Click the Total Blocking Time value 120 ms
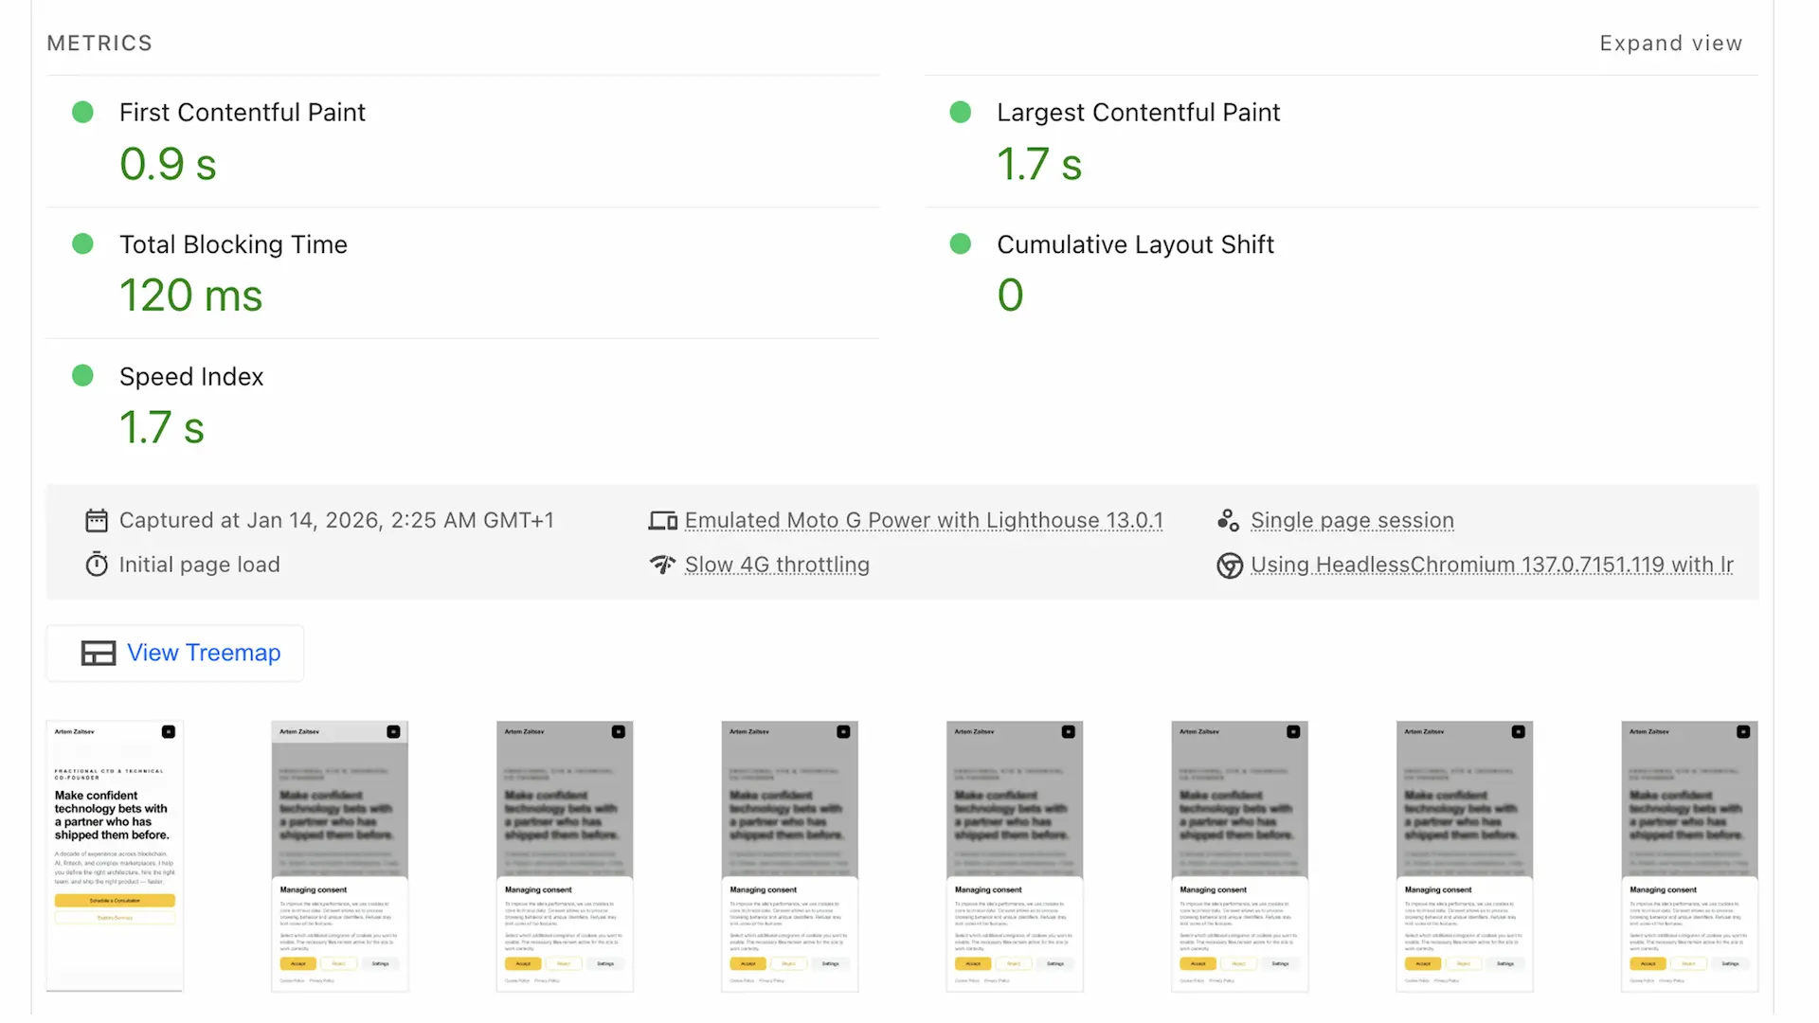The width and height of the screenshot is (1819, 1023). point(191,295)
